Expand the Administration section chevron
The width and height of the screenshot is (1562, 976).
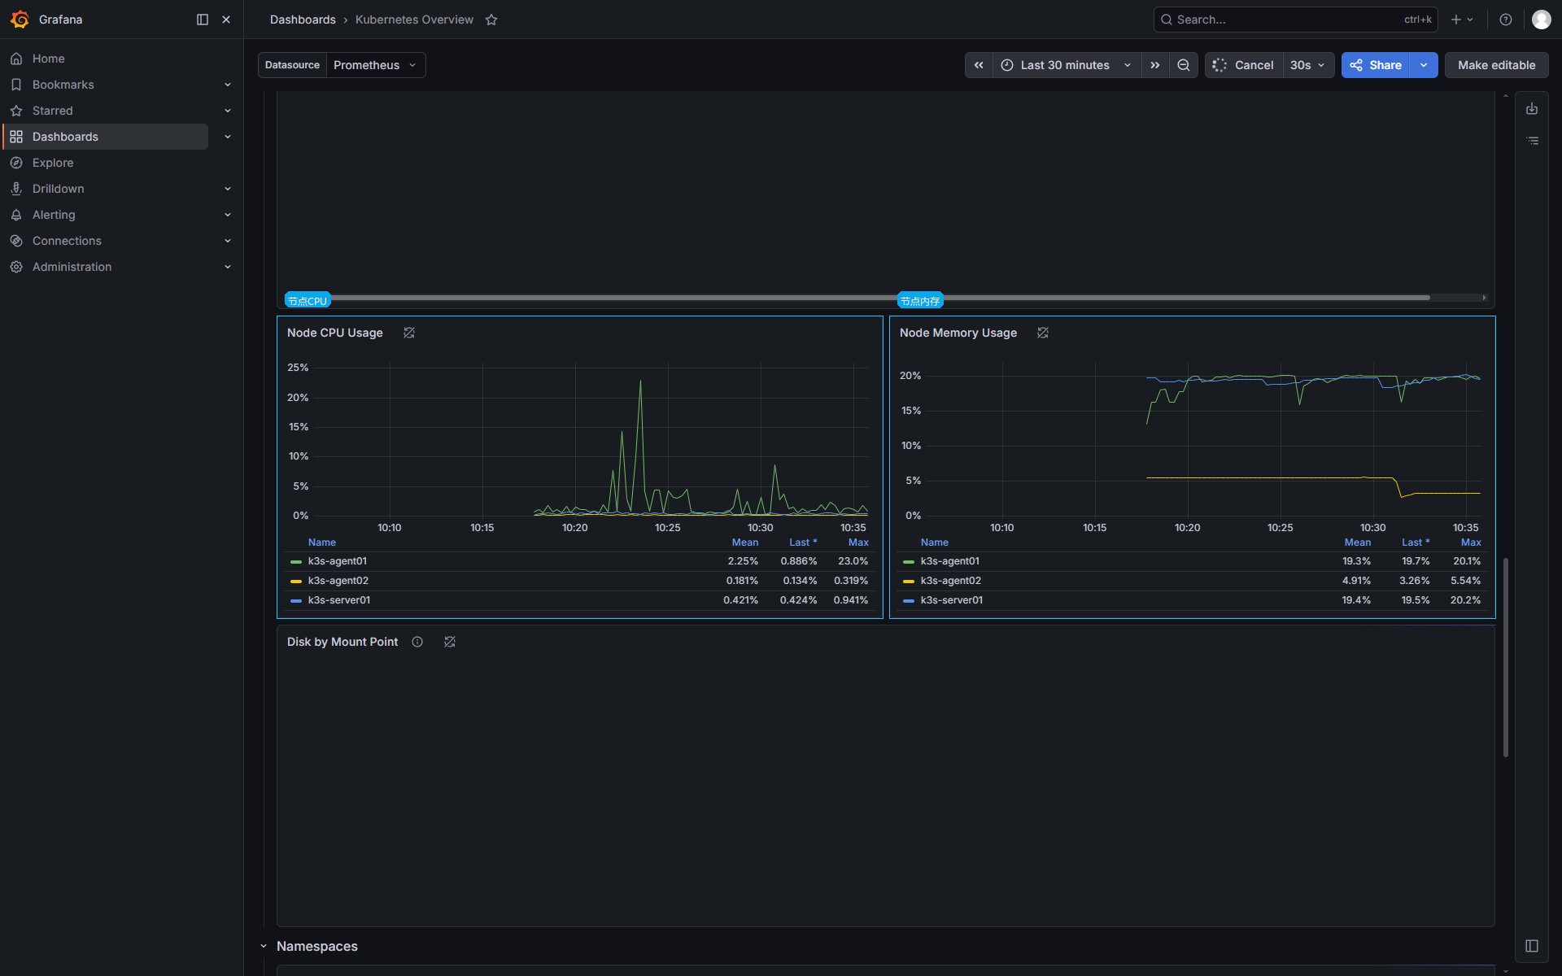click(228, 267)
